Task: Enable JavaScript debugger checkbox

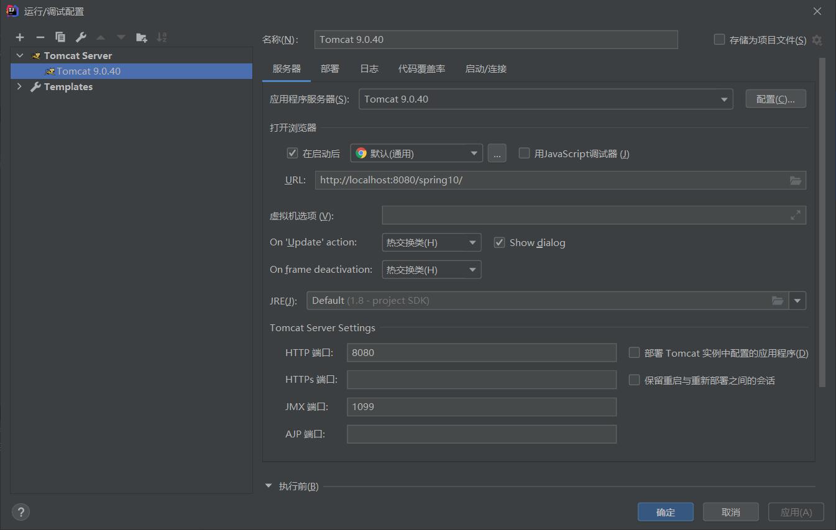Action: click(x=524, y=153)
